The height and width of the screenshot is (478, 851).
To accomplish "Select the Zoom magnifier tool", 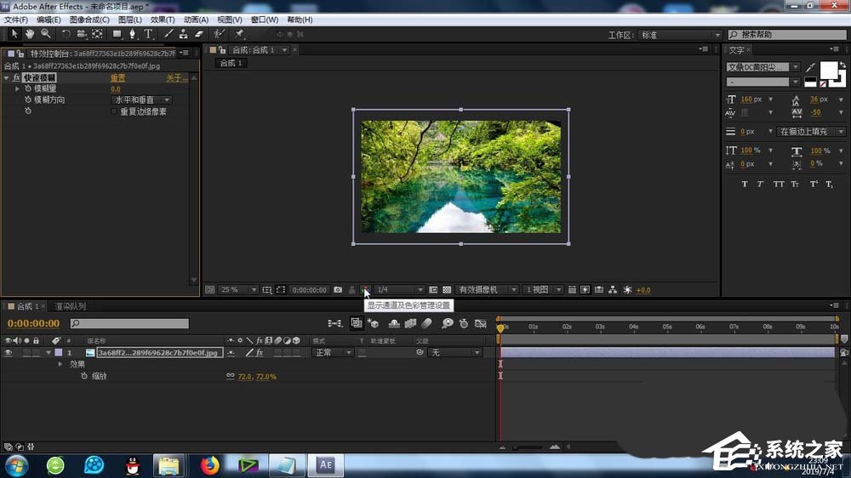I will coord(45,34).
